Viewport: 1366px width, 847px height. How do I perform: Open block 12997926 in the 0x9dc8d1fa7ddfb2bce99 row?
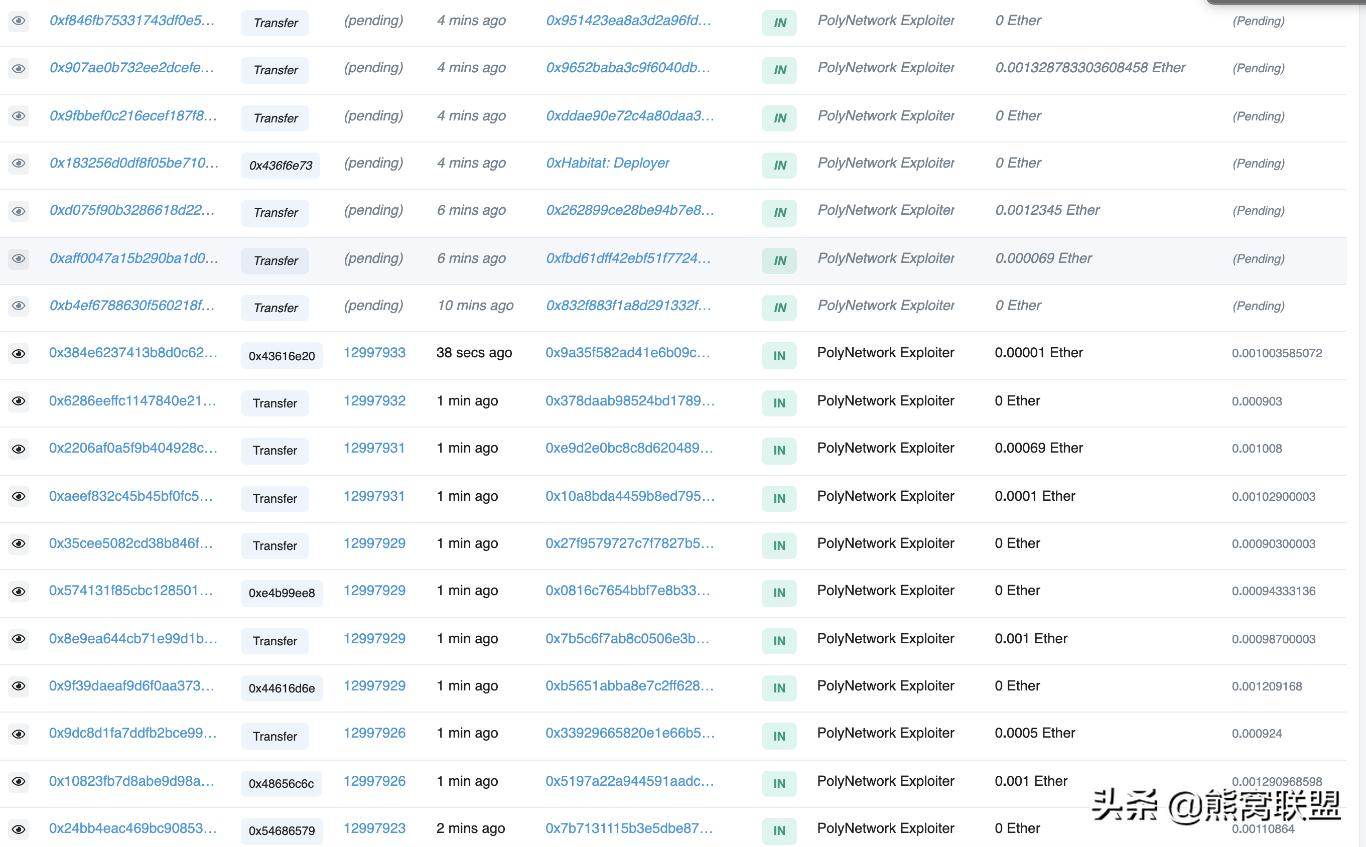pyautogui.click(x=374, y=733)
